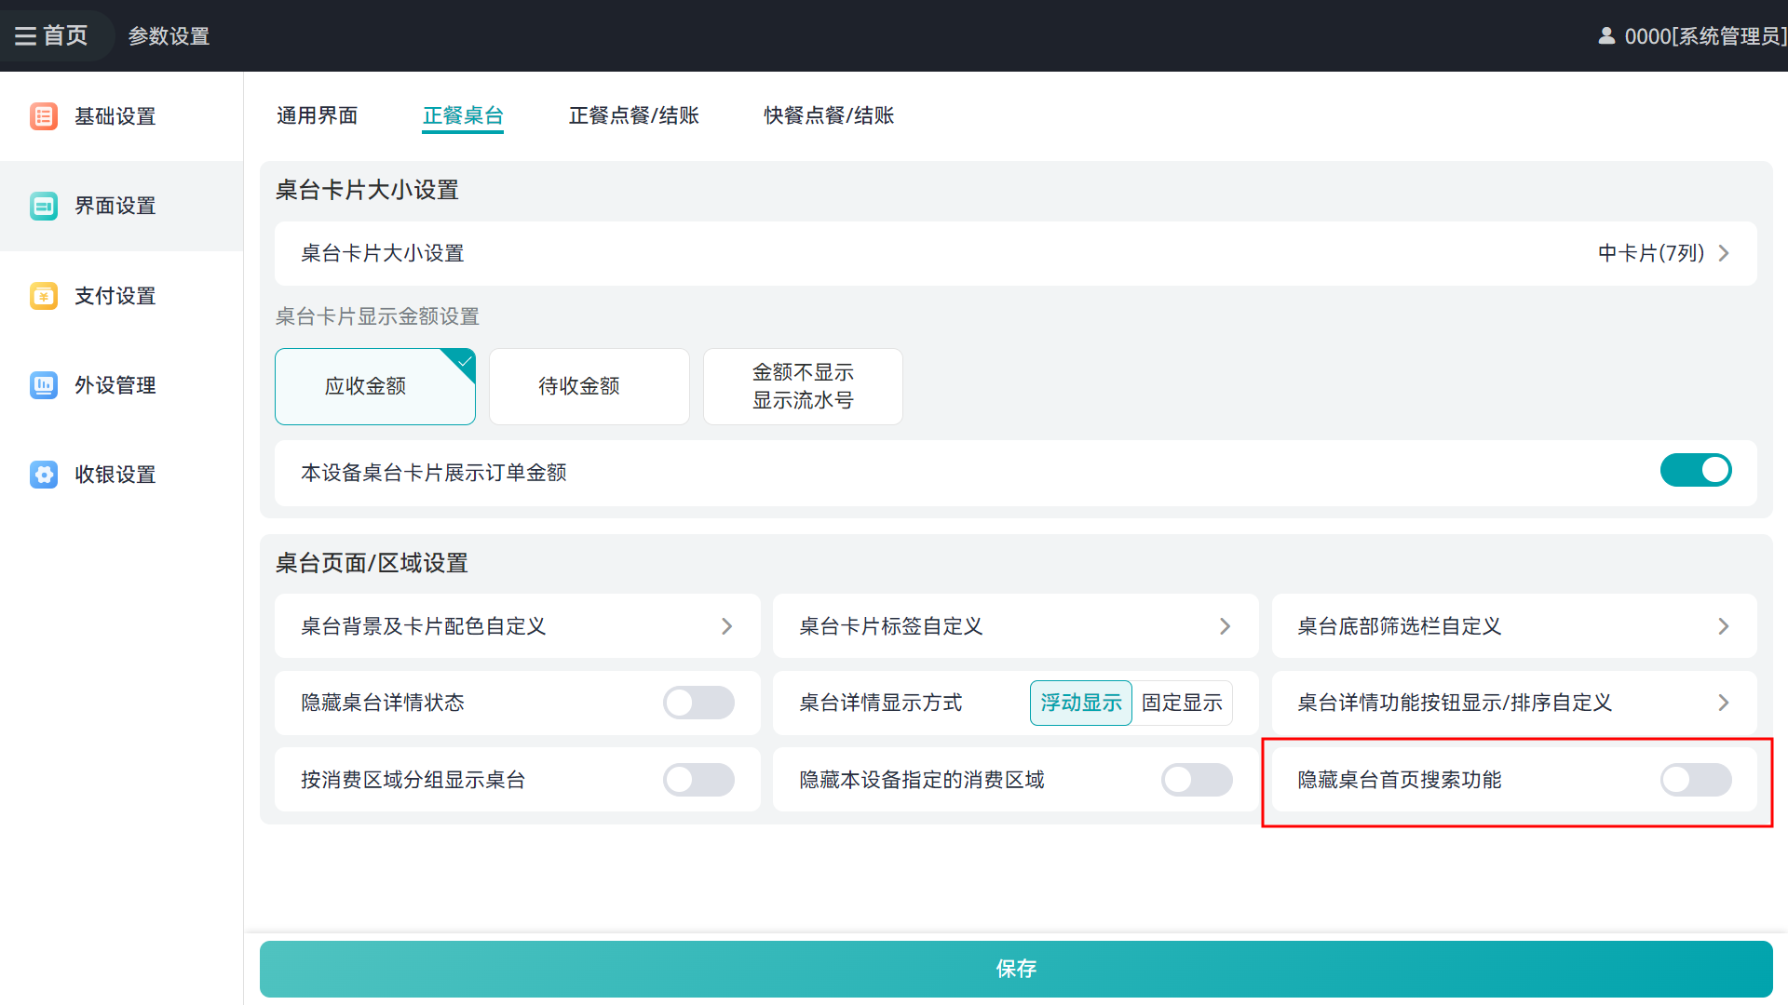Click the 保存 button

click(1016, 969)
